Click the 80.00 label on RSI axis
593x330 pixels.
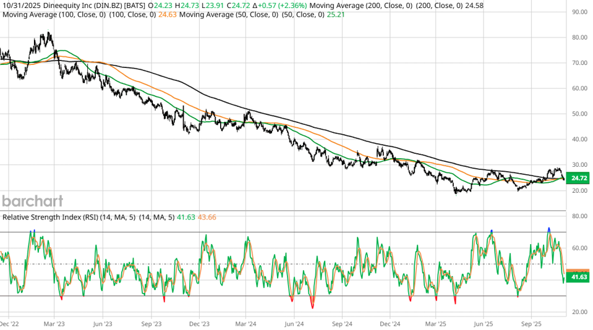(579, 216)
